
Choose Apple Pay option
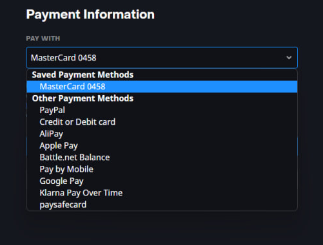coord(162,146)
